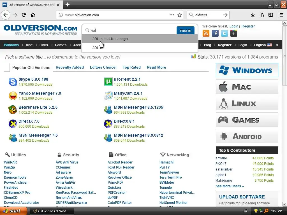Click the black plus share icon
Viewport: 287px width, 215px height.
click(234, 34)
